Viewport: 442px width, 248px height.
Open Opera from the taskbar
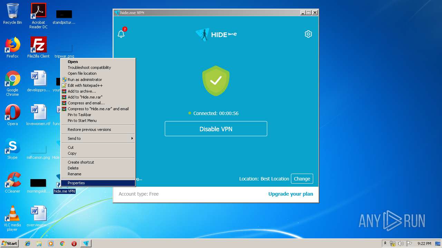(74, 244)
